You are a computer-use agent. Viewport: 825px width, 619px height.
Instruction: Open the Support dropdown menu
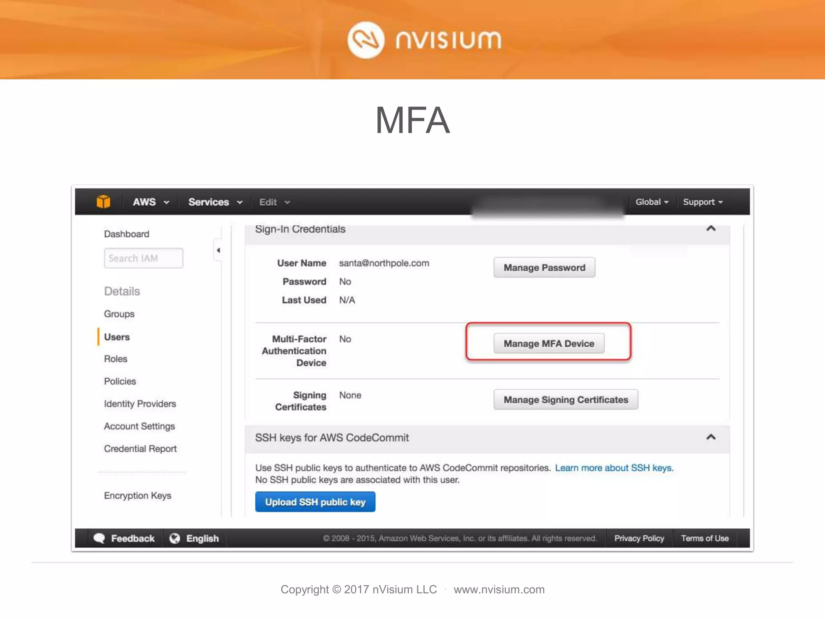(703, 202)
